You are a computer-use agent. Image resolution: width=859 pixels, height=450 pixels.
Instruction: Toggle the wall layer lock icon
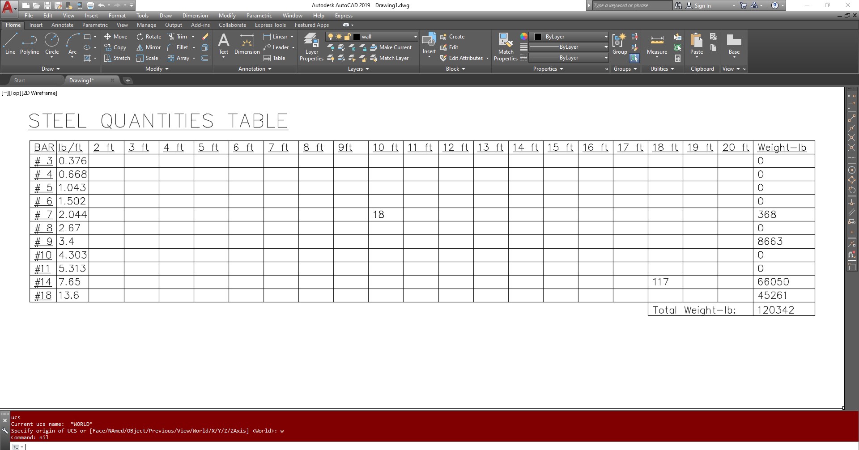(x=347, y=37)
